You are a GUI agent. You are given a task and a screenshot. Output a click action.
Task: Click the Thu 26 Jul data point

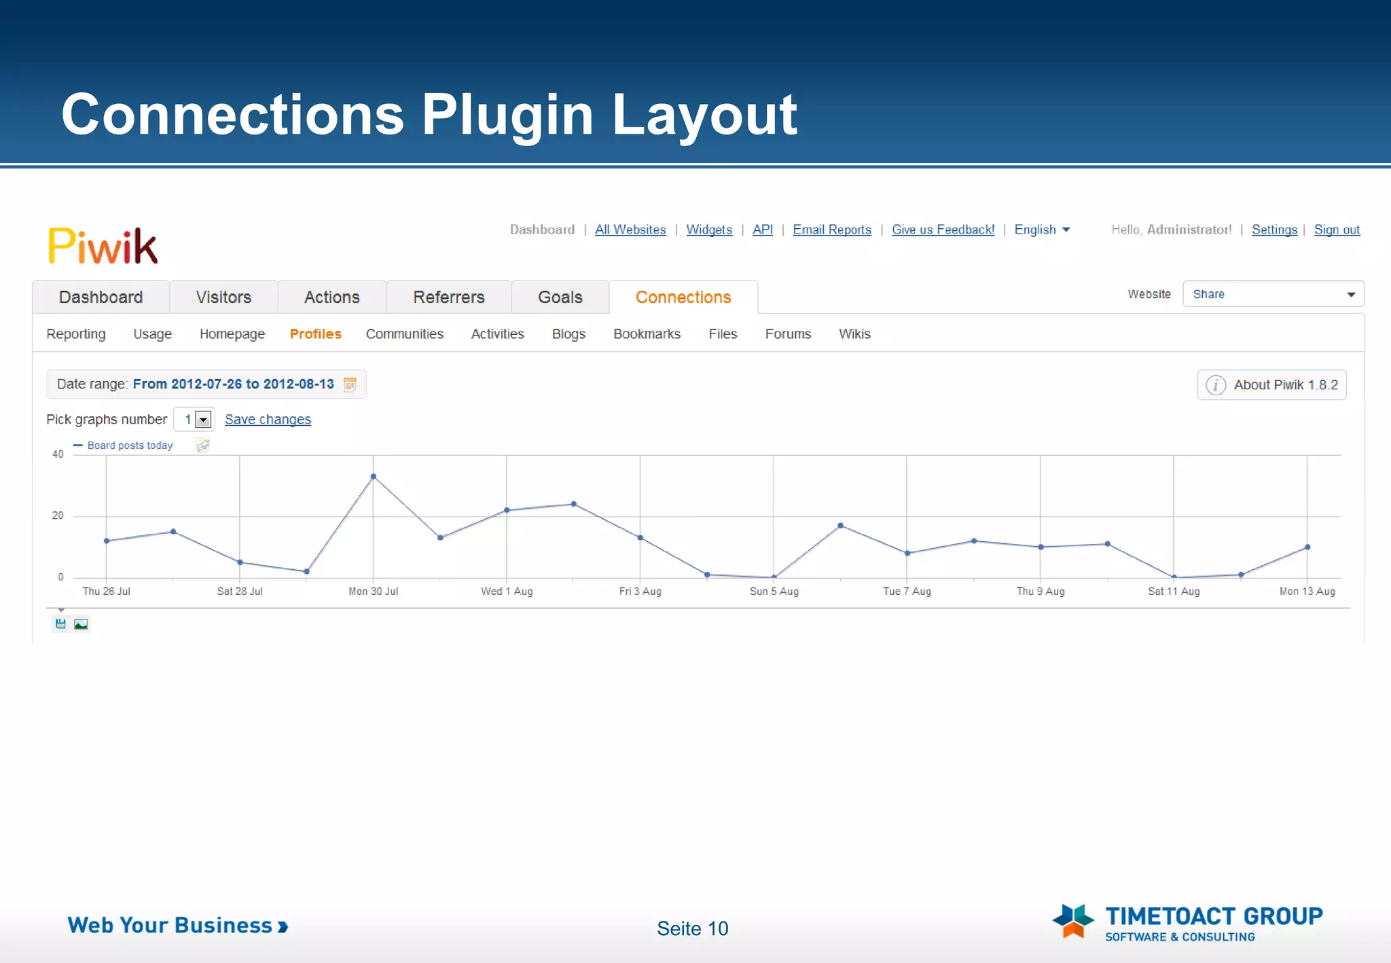pos(107,541)
